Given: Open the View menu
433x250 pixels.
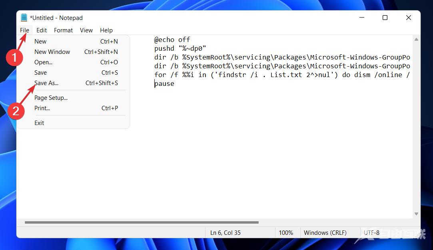Looking at the screenshot, I should point(86,30).
